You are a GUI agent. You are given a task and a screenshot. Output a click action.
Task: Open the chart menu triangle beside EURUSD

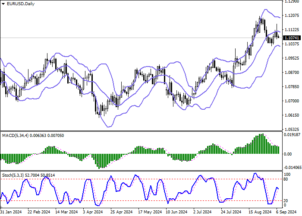[3, 4]
